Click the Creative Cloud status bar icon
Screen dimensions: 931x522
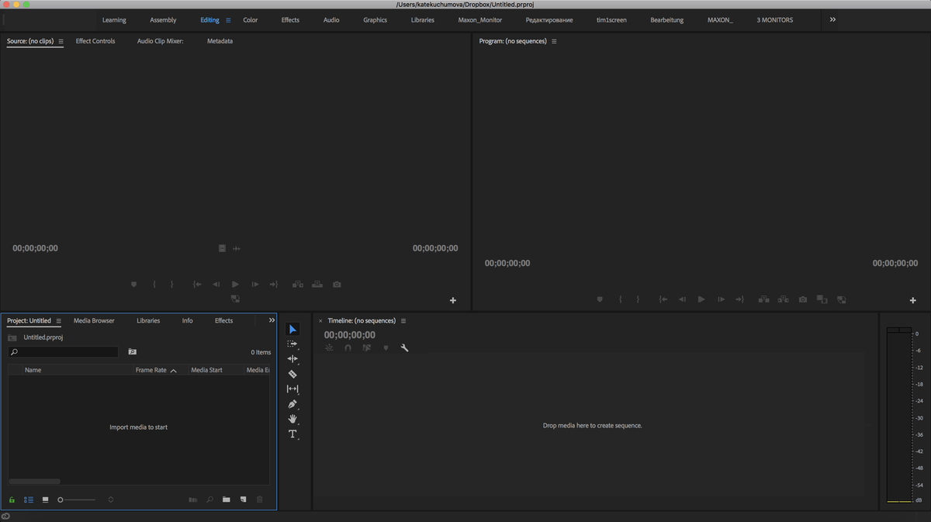coord(5,517)
